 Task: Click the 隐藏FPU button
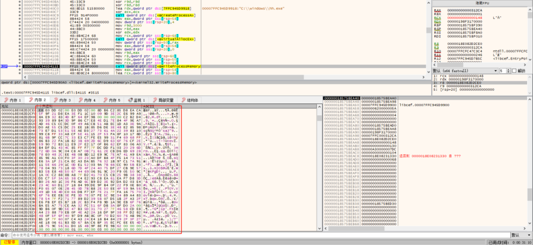[x=481, y=3]
